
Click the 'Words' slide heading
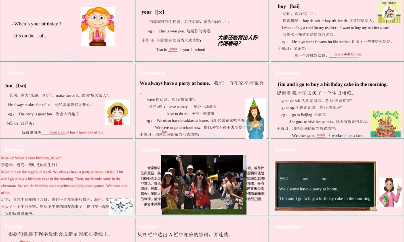(16, 73)
